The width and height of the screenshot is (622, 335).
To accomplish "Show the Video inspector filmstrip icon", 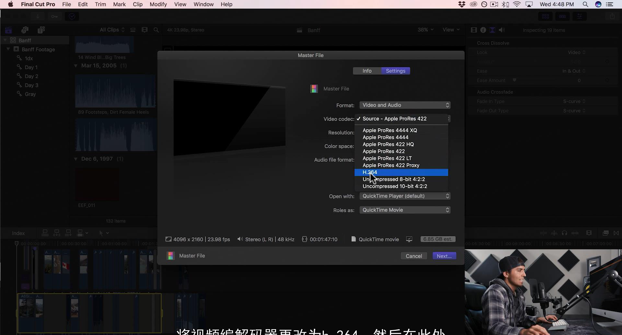I will [x=474, y=30].
